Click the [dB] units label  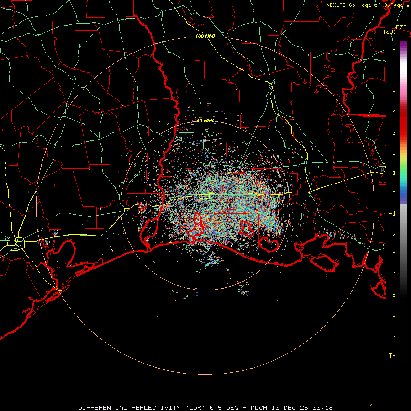pyautogui.click(x=390, y=32)
